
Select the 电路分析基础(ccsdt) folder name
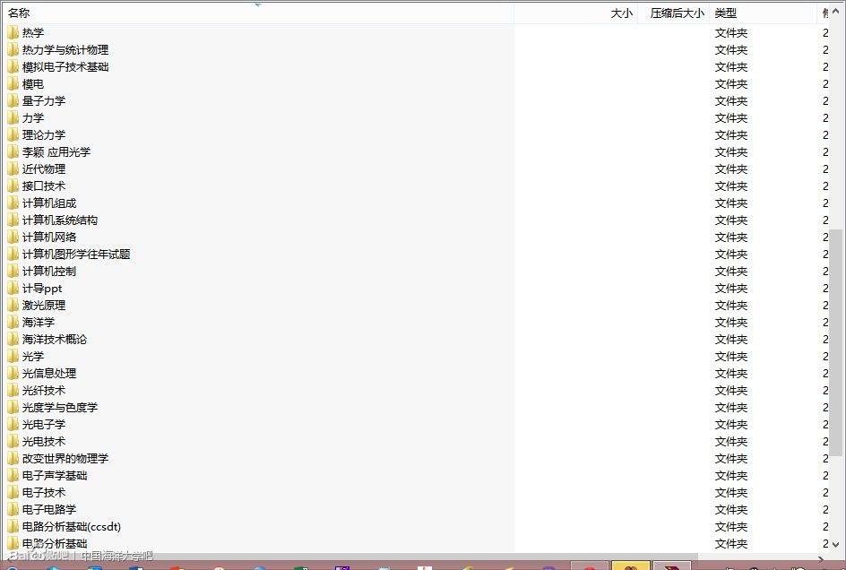pyautogui.click(x=72, y=526)
